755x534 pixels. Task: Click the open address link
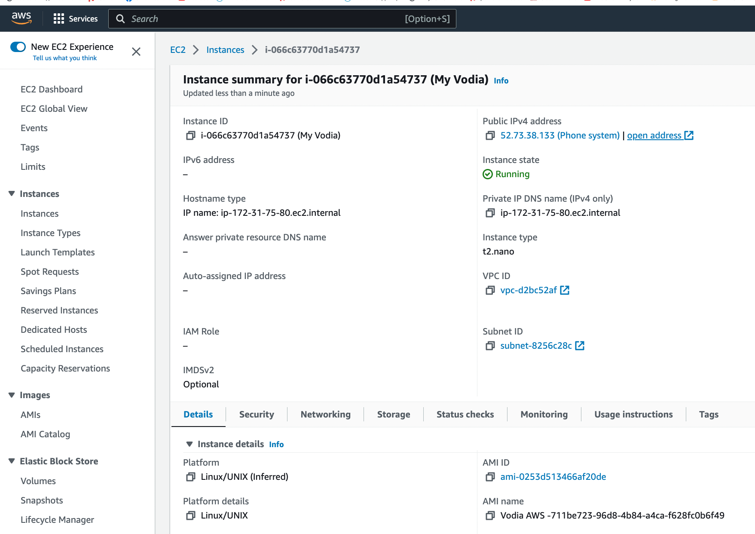coord(654,135)
